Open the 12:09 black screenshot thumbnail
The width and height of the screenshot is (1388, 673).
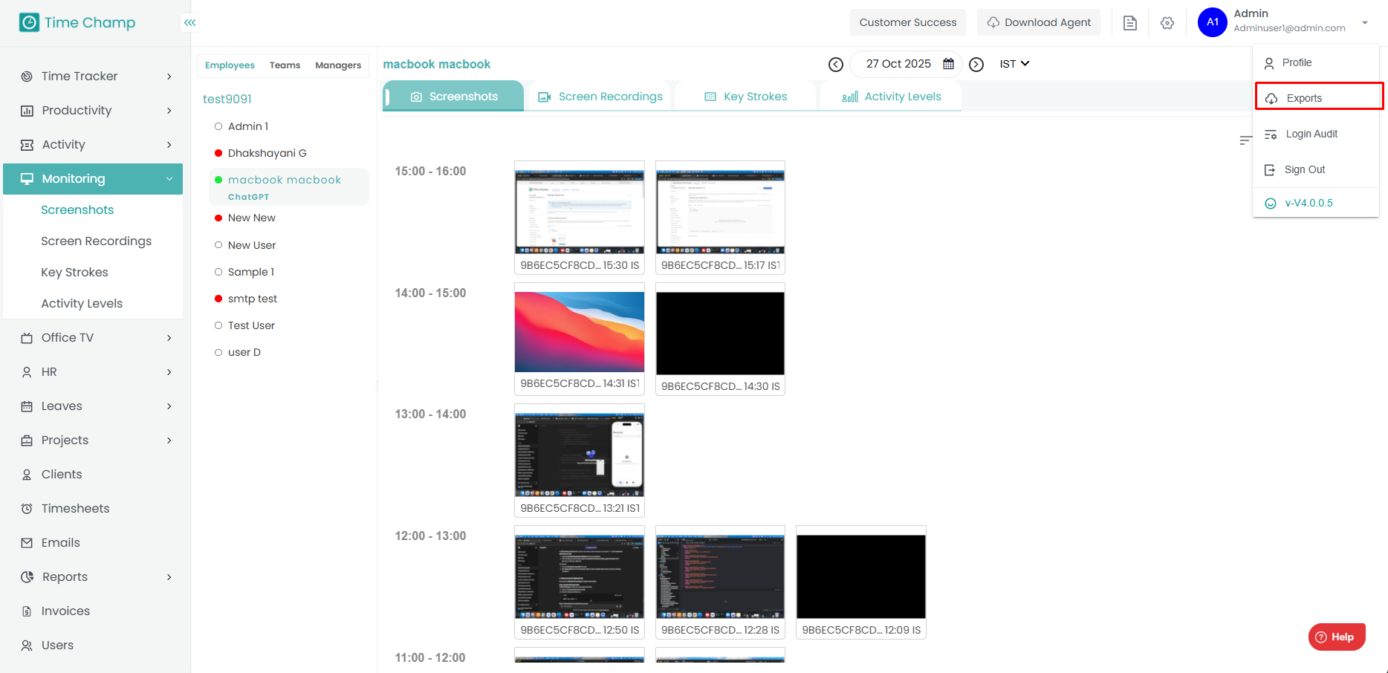coord(861,576)
